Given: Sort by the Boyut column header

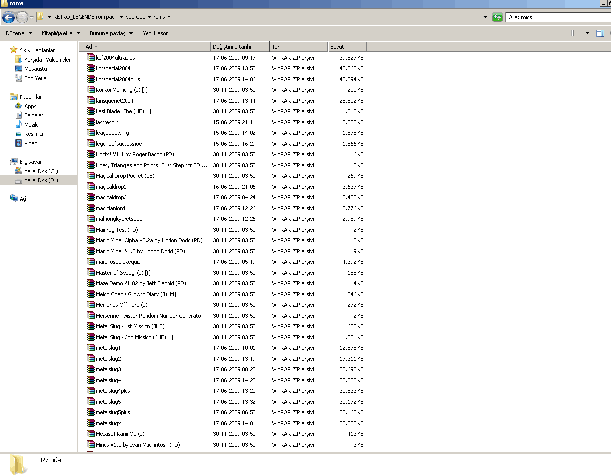Looking at the screenshot, I should (347, 47).
